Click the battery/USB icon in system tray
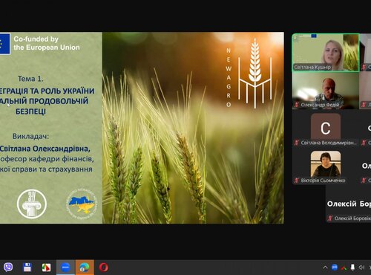The width and height of the screenshot is (371, 275). click(352, 267)
